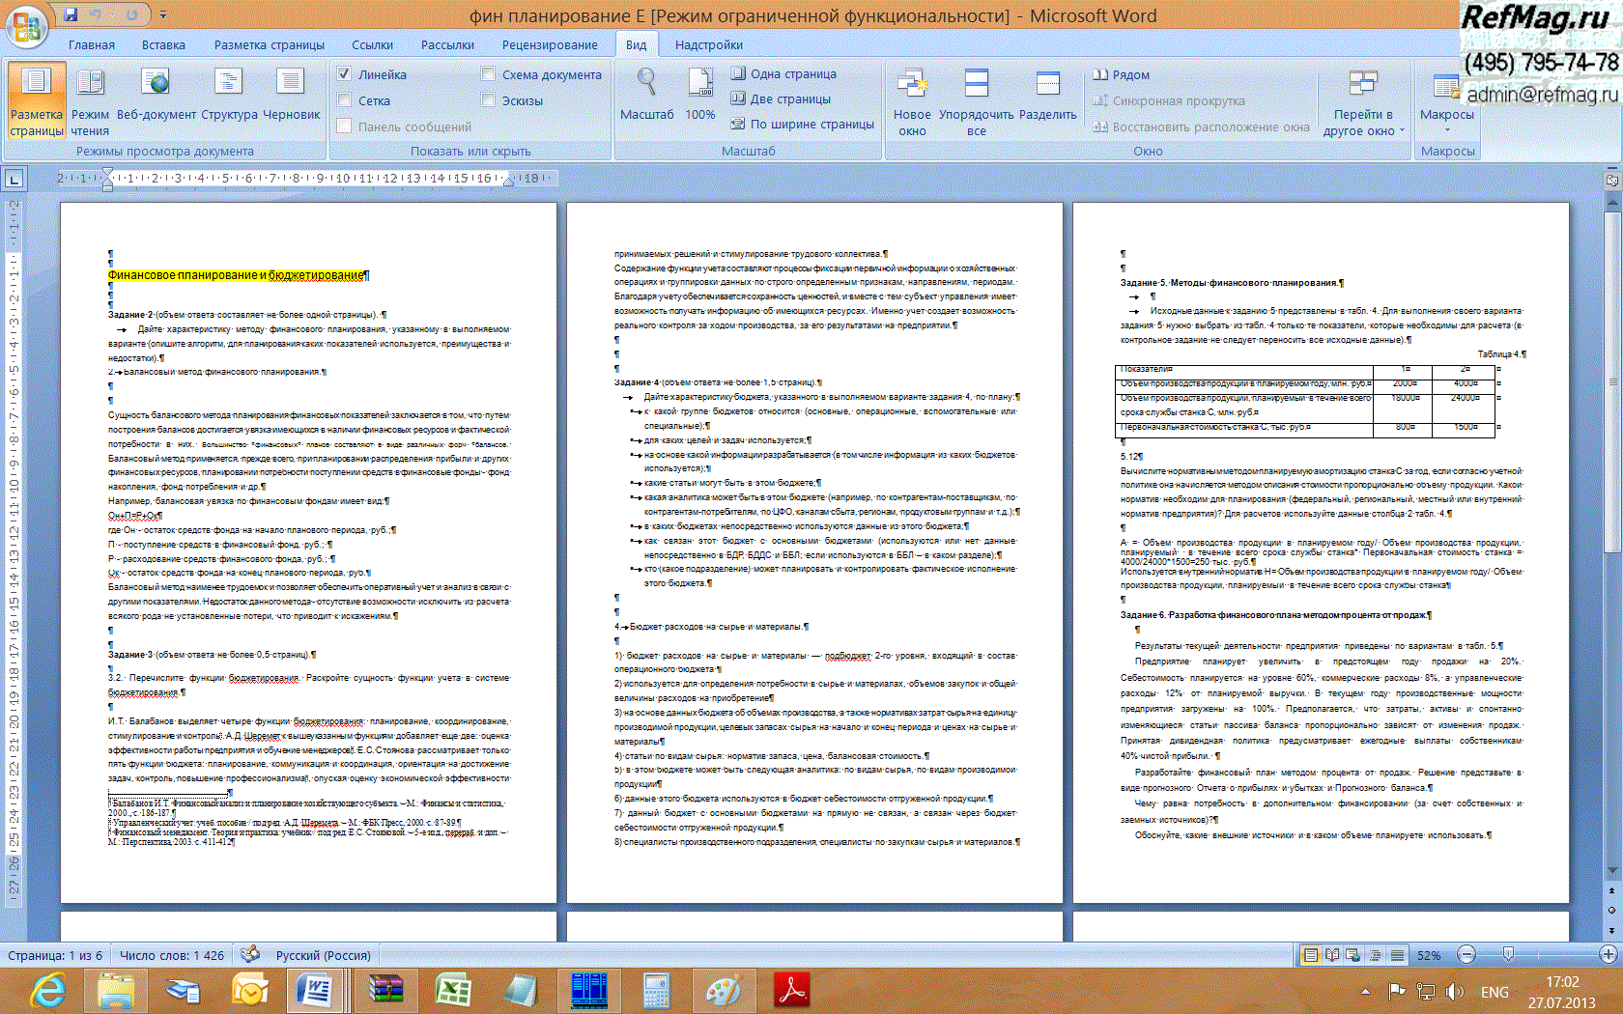The height and width of the screenshot is (1014, 1623).
Task: Open the Веб-документ view
Action: [x=156, y=84]
